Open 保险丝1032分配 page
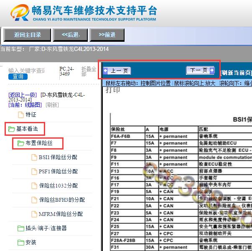Image resolution: width=252 pixels, height=251 pixels. (59, 186)
